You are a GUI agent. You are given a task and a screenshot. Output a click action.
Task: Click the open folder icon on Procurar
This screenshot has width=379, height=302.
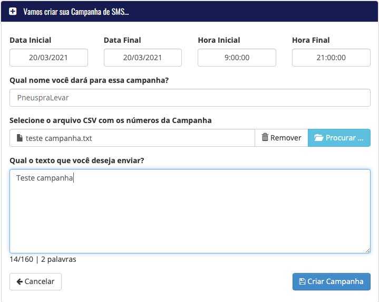click(318, 138)
